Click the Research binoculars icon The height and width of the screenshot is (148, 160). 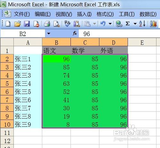tap(76, 24)
